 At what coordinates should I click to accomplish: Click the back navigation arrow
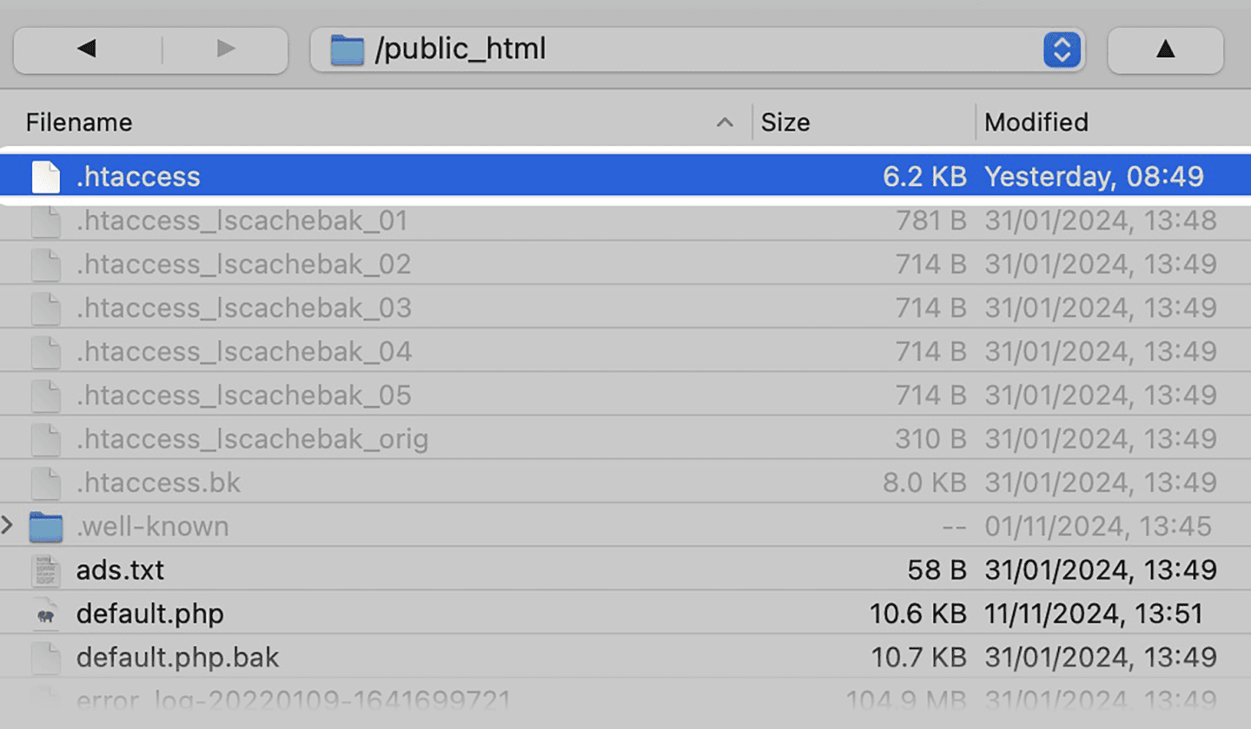point(86,49)
